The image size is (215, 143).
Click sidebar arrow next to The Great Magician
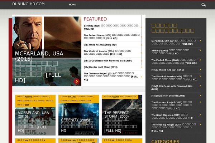[x=200, y=115]
